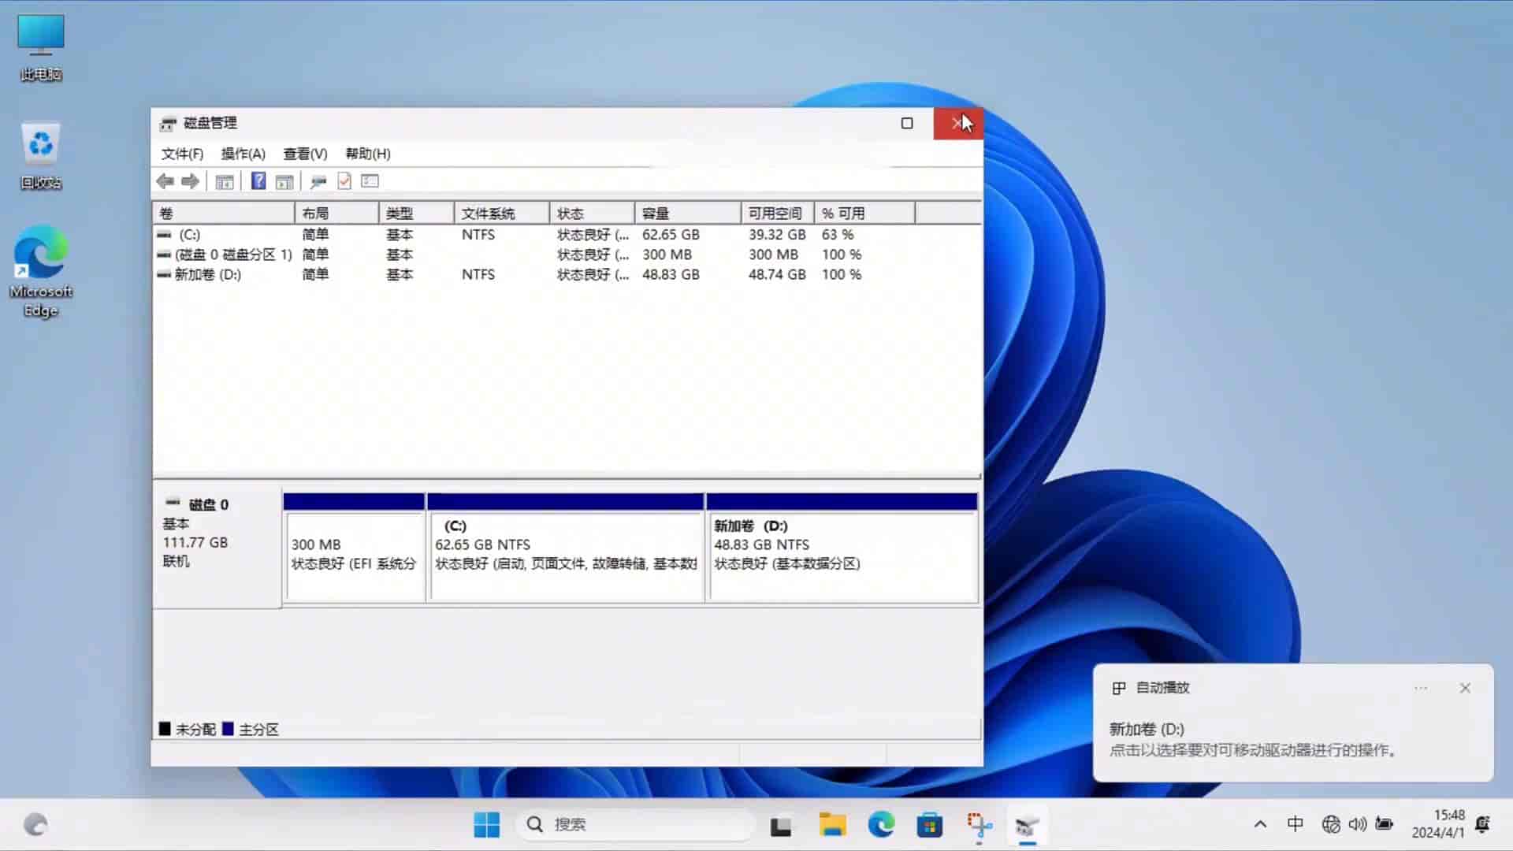Click the 中 input method indicator
The height and width of the screenshot is (851, 1513).
click(1295, 824)
